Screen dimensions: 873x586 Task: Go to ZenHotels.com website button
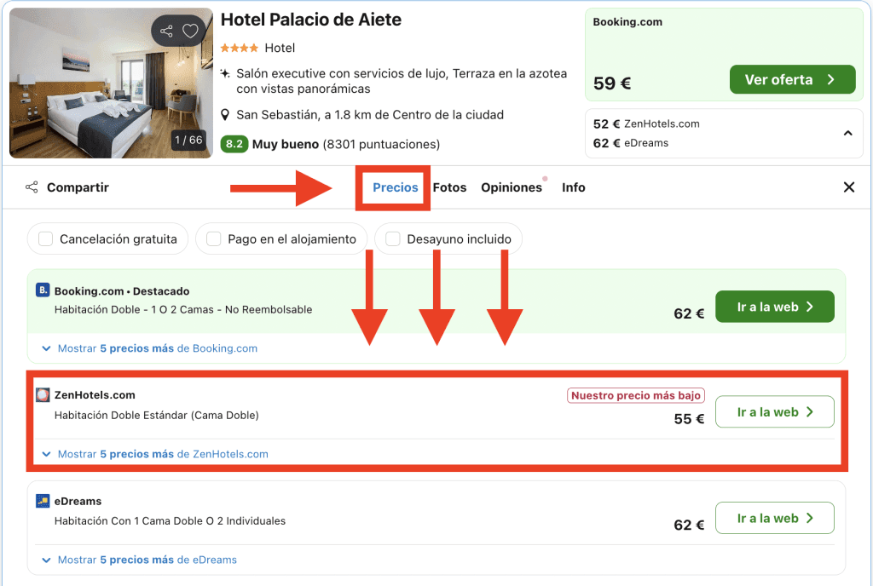tap(774, 412)
